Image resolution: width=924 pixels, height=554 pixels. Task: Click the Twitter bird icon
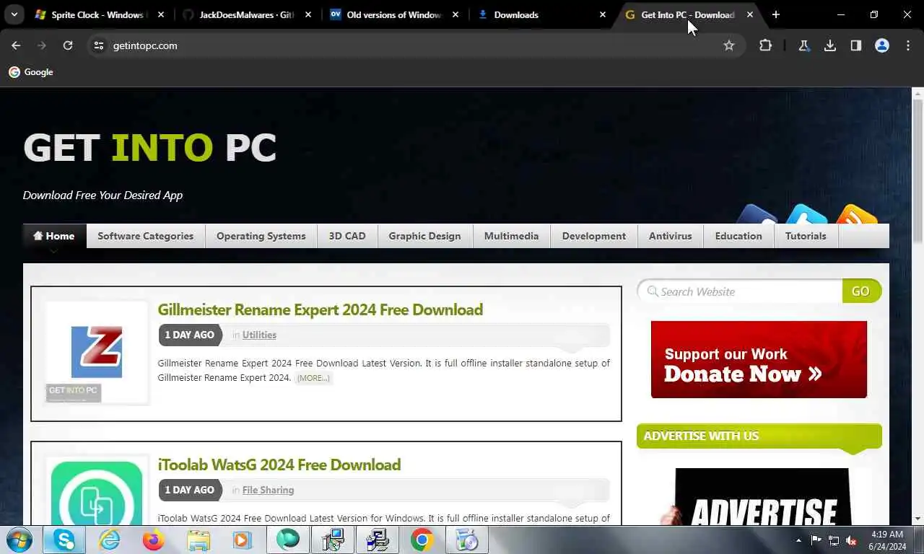click(806, 214)
